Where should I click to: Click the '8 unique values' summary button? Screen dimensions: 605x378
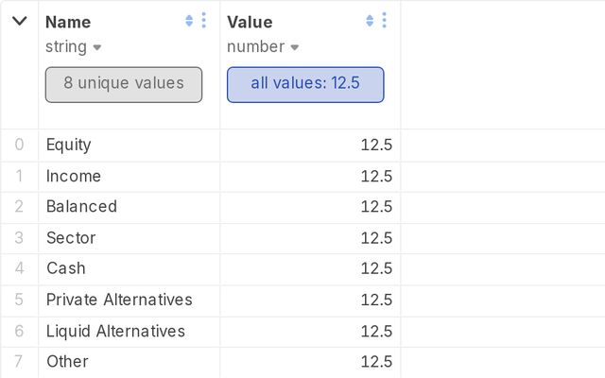pos(124,84)
